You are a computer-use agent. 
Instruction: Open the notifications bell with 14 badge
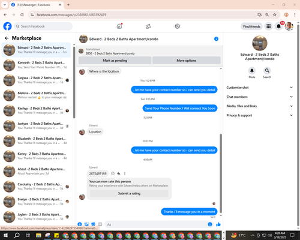point(278,26)
